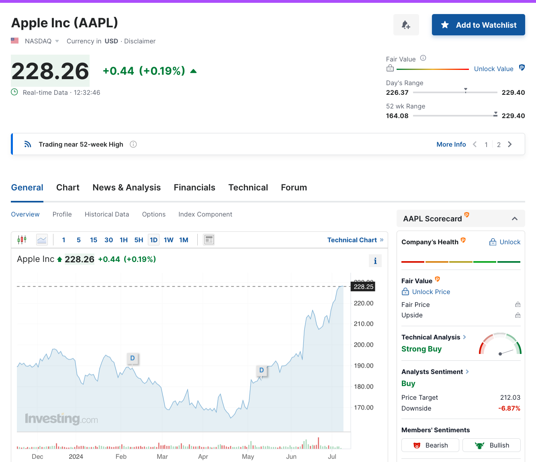The image size is (536, 462).
Task: Go to previous banner message arrow
Action: pyautogui.click(x=475, y=144)
